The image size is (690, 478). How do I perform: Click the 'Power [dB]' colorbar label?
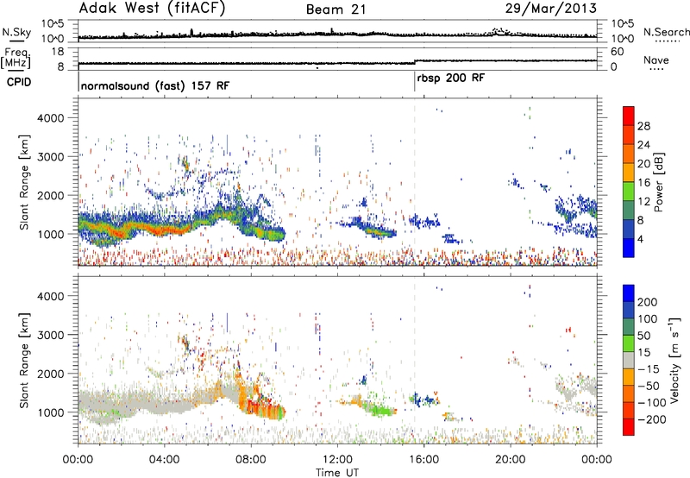click(658, 182)
